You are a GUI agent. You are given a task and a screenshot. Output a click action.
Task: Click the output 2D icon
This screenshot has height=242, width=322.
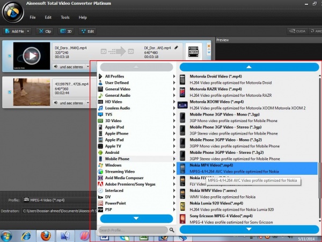coord(131,52)
